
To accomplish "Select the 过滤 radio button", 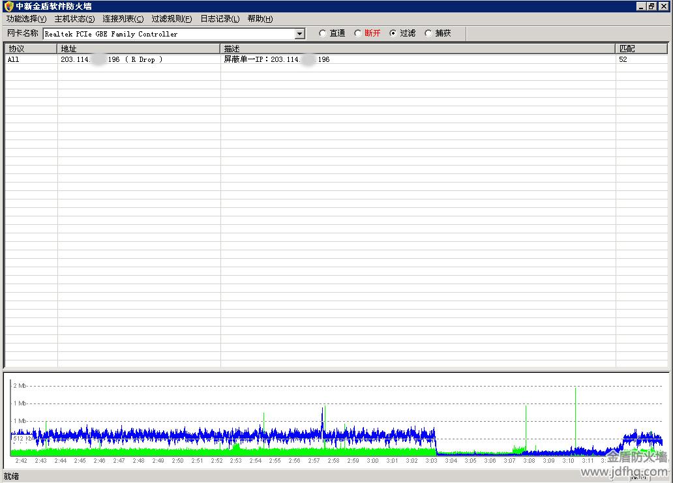I will pos(393,33).
